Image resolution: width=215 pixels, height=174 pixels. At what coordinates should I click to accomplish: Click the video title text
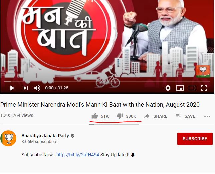100,105
